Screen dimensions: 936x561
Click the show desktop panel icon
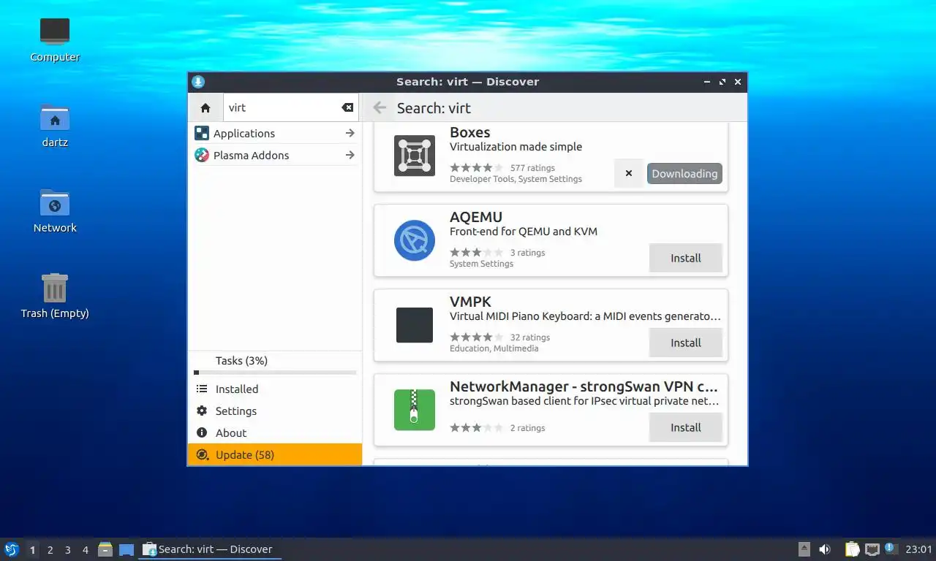point(127,549)
